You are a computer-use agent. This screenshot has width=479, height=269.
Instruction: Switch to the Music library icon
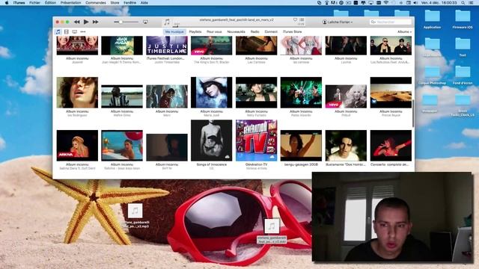tap(58, 31)
